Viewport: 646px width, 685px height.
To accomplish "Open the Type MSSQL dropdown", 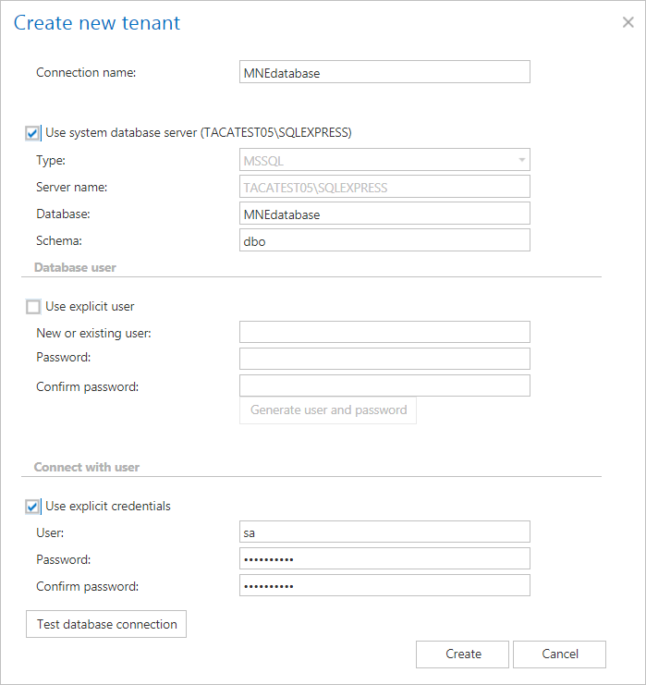I will coord(384,160).
